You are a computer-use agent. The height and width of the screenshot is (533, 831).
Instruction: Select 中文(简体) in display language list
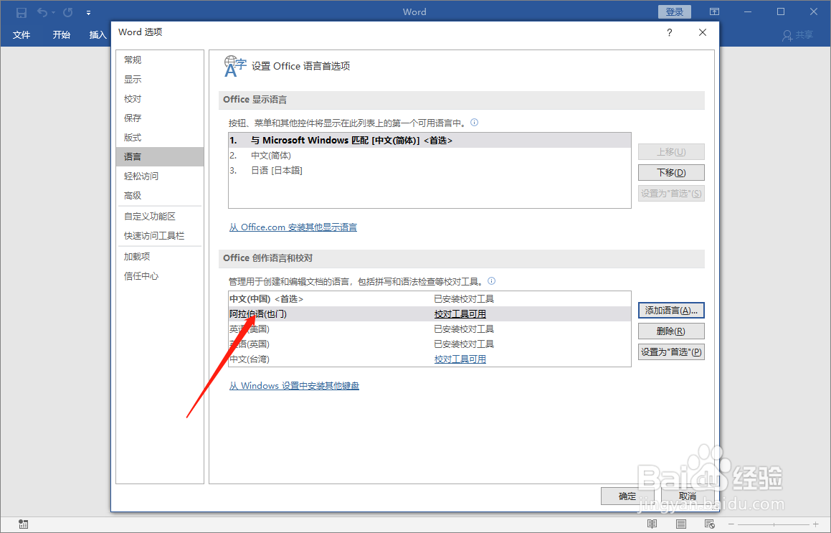429,156
